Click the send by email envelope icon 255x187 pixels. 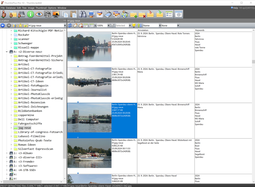[100, 14]
